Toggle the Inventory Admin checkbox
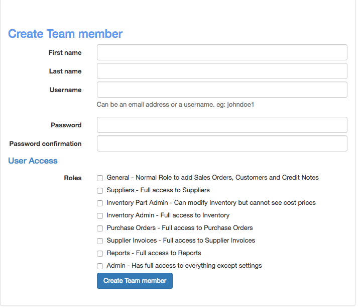The image size is (359, 308). (100, 215)
